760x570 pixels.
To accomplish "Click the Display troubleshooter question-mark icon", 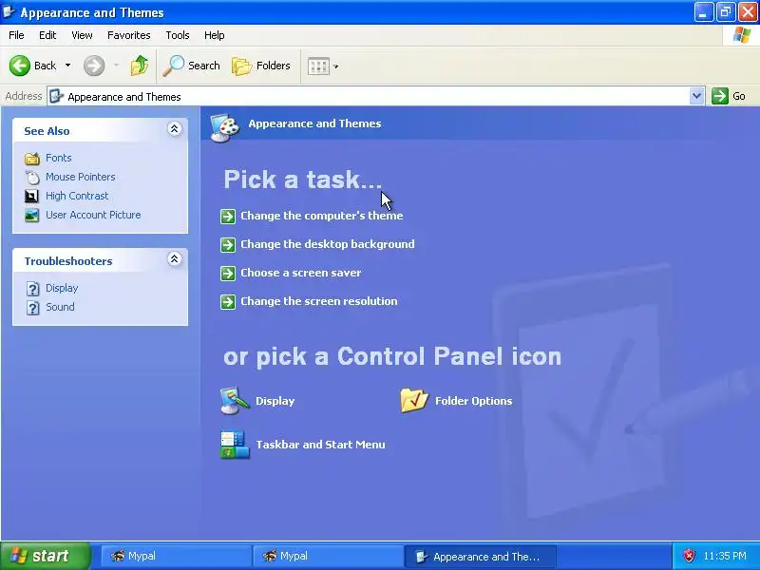I will [x=32, y=289].
